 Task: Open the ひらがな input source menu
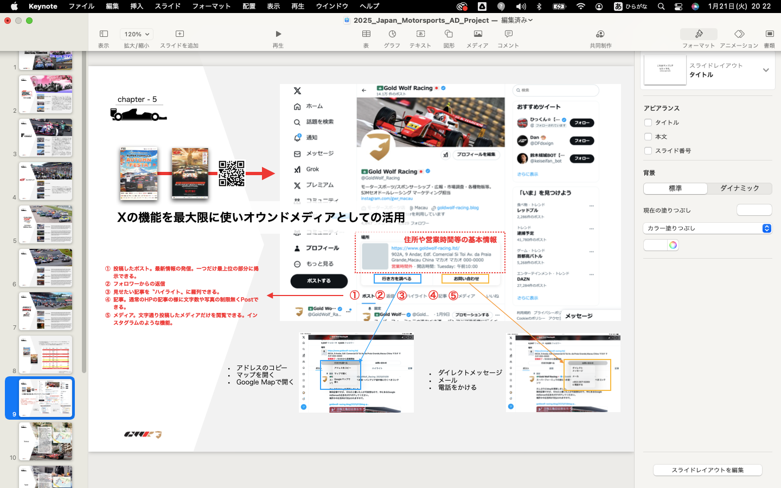[x=632, y=7]
